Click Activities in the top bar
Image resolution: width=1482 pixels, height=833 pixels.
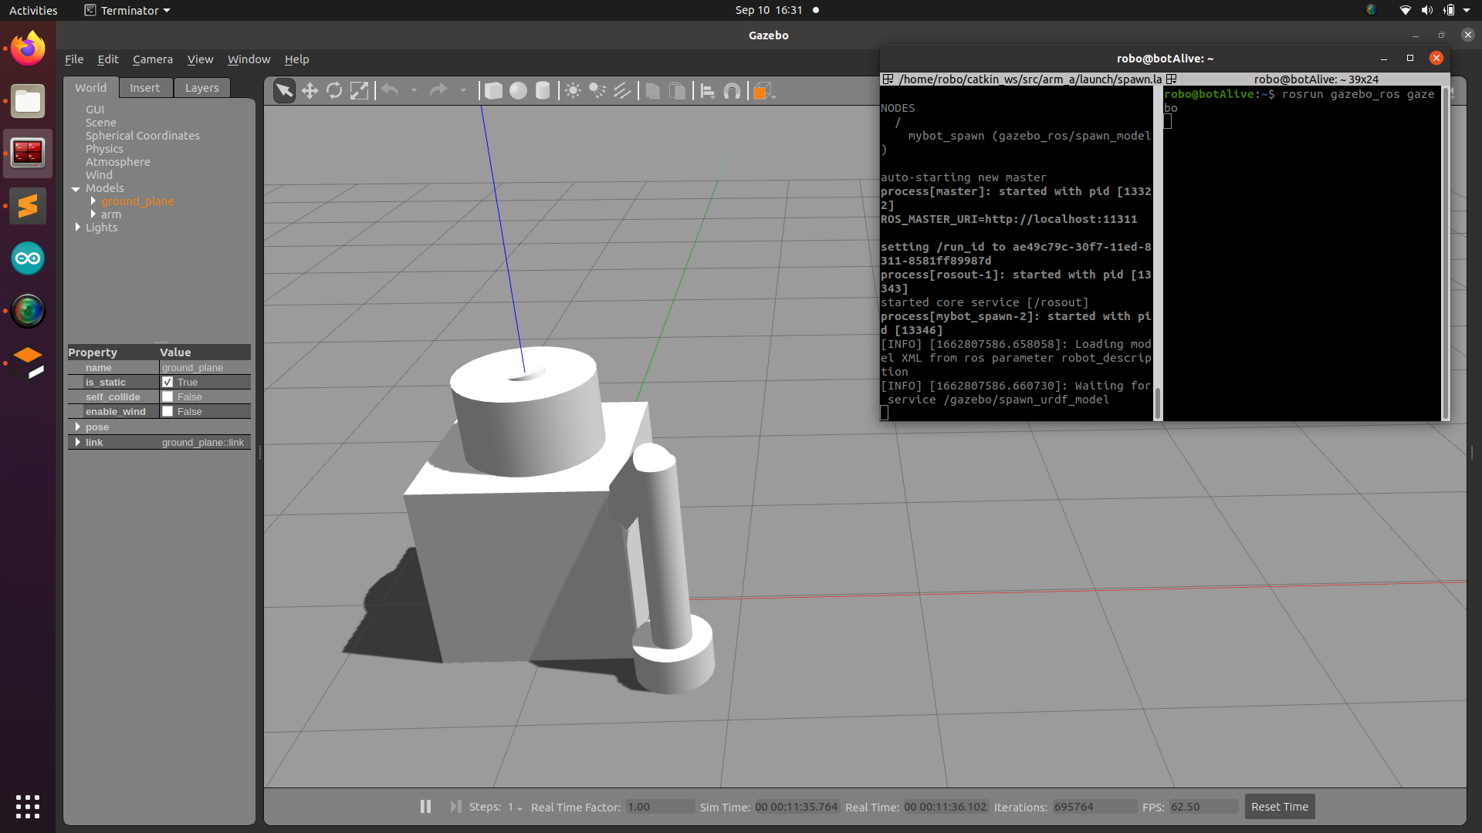(x=33, y=10)
